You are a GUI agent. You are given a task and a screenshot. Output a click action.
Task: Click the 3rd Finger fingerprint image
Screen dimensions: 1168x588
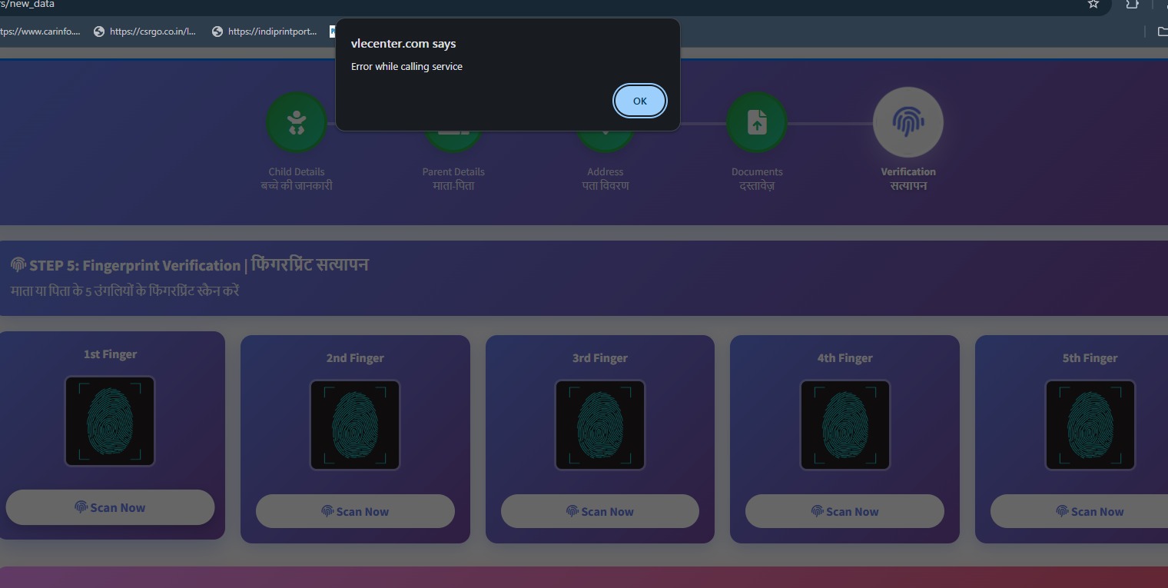pyautogui.click(x=600, y=425)
